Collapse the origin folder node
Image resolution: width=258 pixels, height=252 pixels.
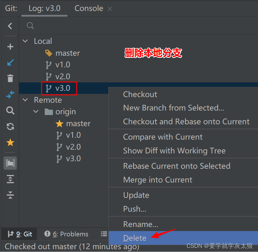click(x=36, y=111)
